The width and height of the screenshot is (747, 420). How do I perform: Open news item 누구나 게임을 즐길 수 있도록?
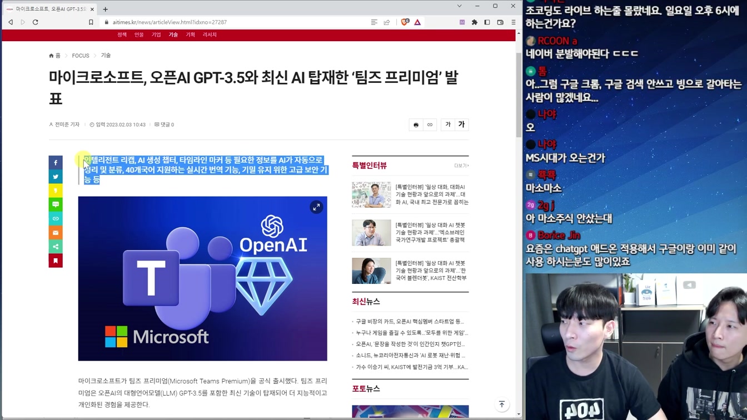coord(412,333)
